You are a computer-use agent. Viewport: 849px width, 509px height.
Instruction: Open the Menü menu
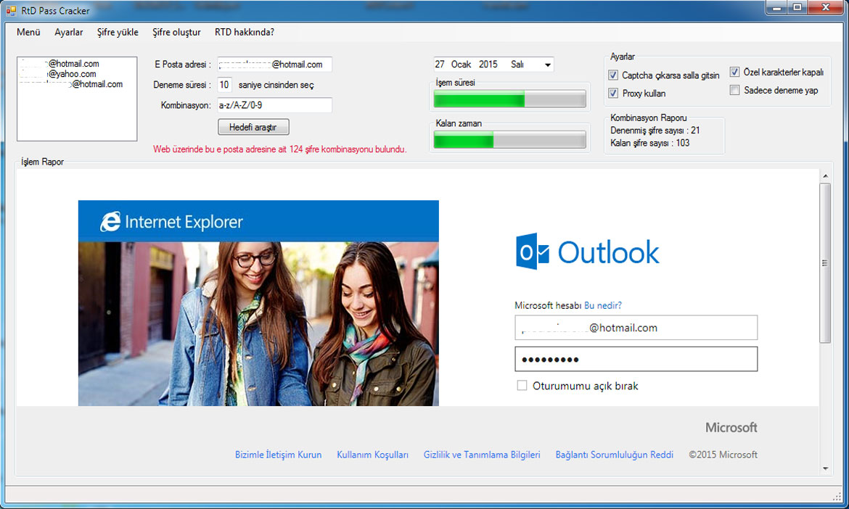[x=28, y=33]
